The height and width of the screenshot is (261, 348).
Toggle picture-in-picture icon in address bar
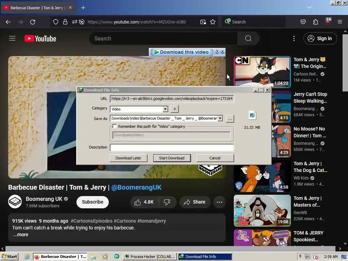(203, 22)
